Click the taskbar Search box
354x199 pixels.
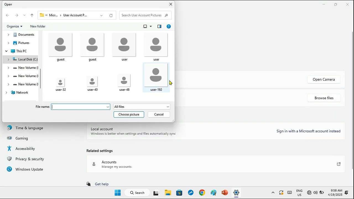(137, 193)
